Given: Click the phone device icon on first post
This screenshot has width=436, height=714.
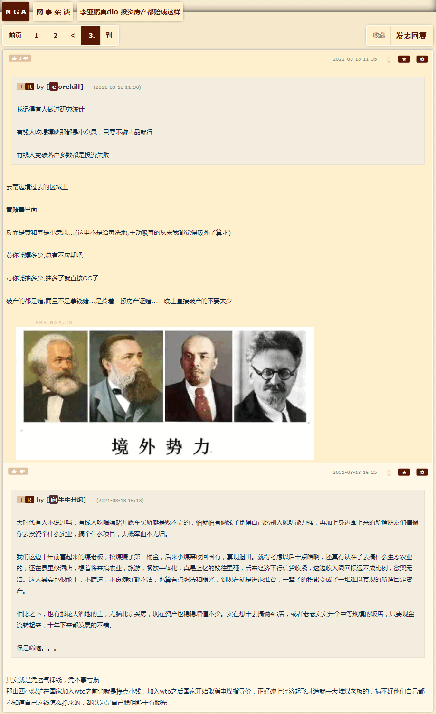Looking at the screenshot, I should pos(389,60).
